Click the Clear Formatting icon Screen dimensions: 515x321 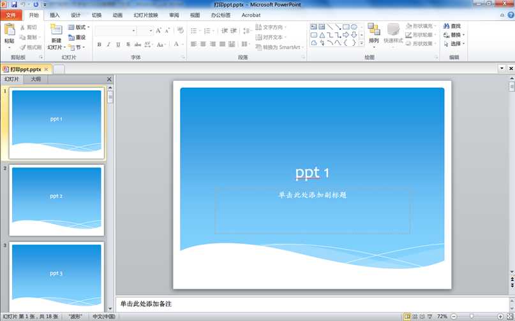181,31
